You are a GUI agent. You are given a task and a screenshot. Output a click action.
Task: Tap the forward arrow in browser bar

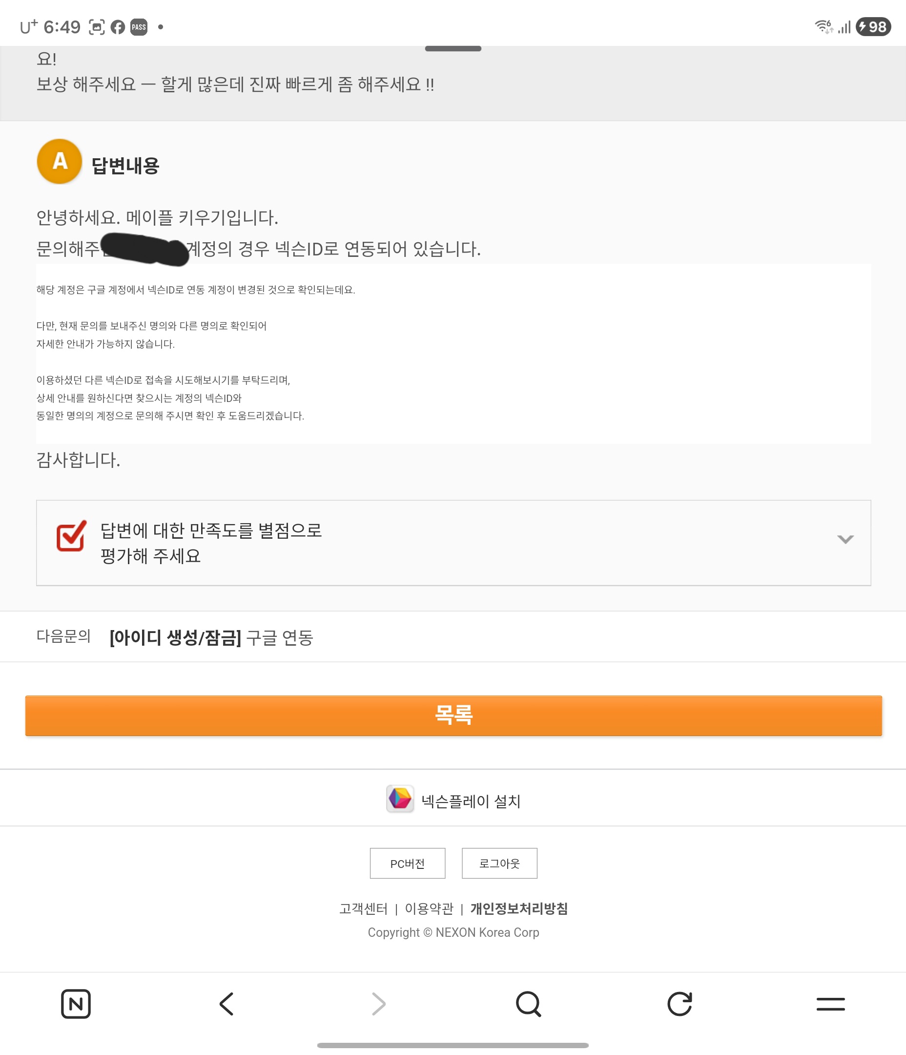click(378, 1004)
